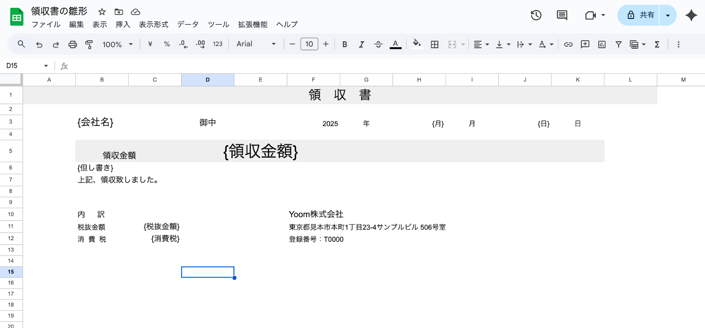Redo the last action
705x328 pixels.
(x=56, y=44)
